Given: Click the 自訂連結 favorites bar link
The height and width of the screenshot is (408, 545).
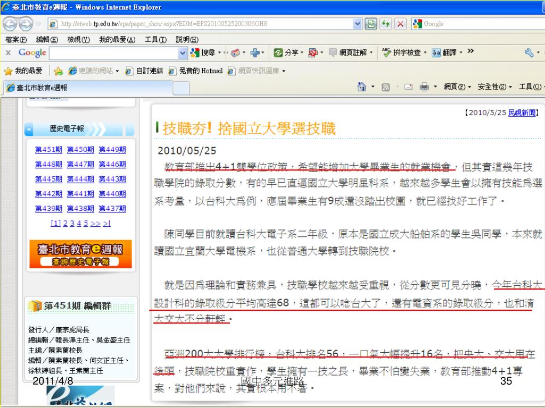Looking at the screenshot, I should pyautogui.click(x=144, y=71).
